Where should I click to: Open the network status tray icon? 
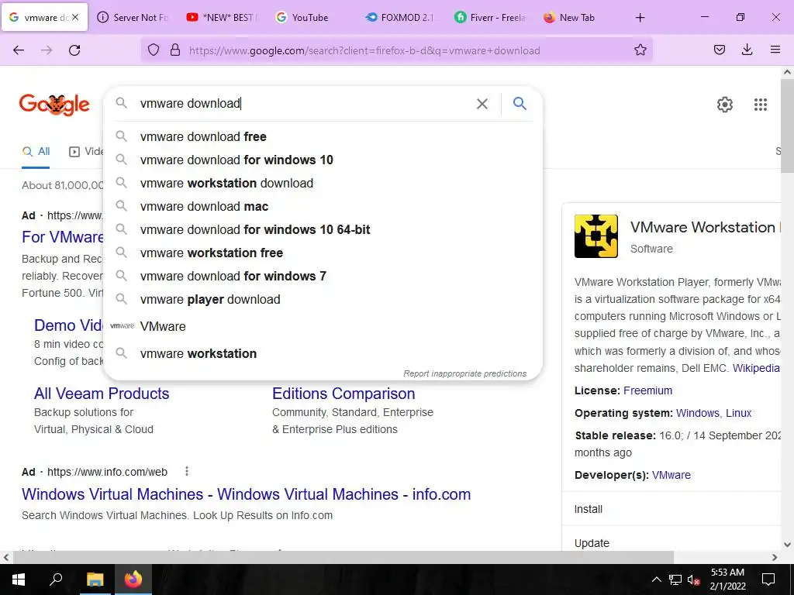coord(675,580)
